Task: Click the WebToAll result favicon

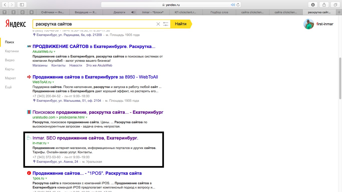Action: [x=29, y=77]
